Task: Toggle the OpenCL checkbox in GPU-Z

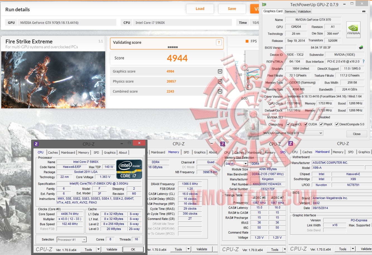Action: [288, 124]
